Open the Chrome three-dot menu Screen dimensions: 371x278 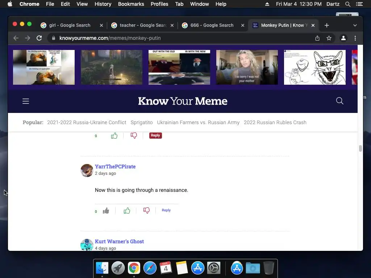[x=355, y=38]
